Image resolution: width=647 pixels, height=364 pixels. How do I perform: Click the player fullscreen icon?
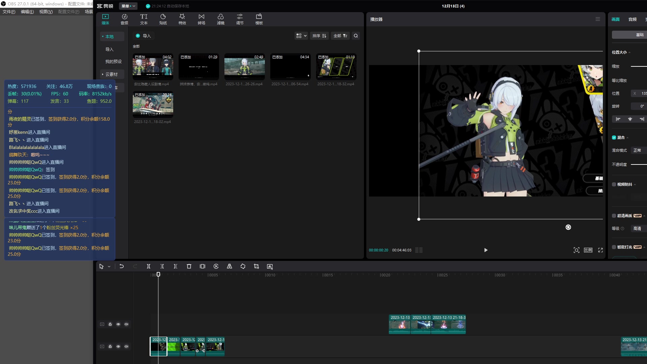coord(600,250)
